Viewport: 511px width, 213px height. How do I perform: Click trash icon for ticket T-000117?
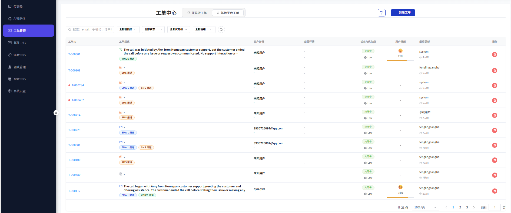495,191
